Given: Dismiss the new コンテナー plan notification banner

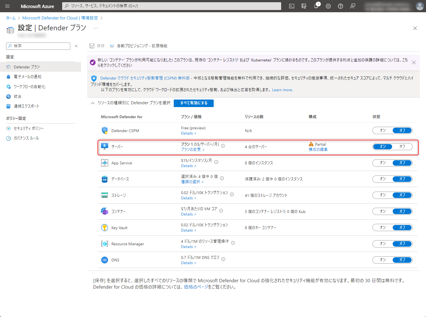Looking at the screenshot, I should pos(414,63).
